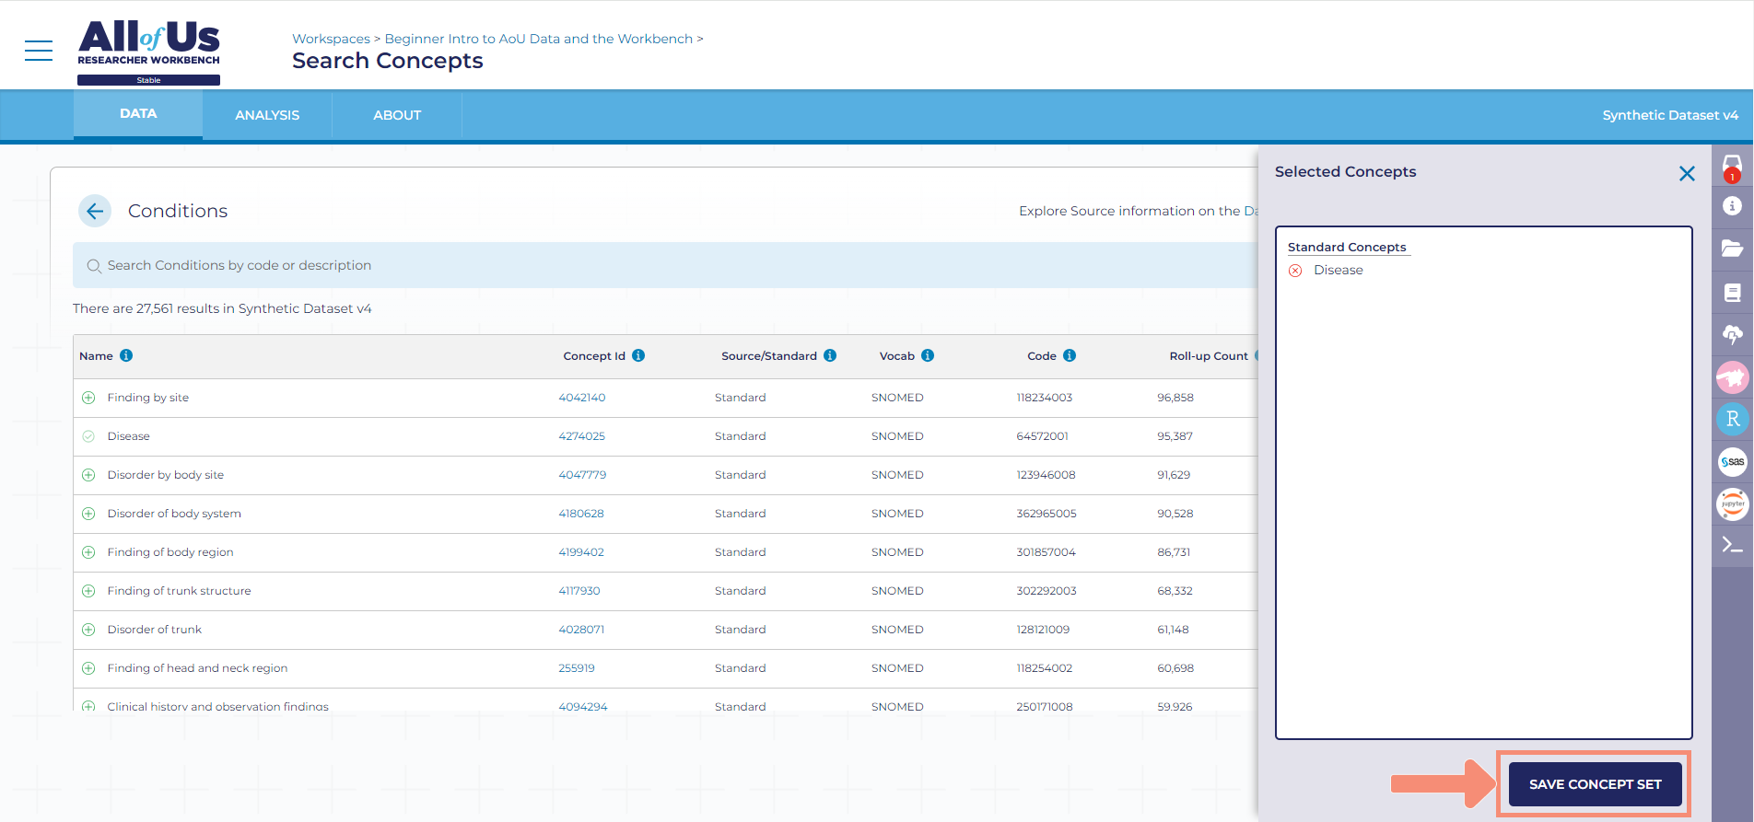Open the help info sidebar icon
The width and height of the screenshot is (1754, 822).
(1732, 206)
